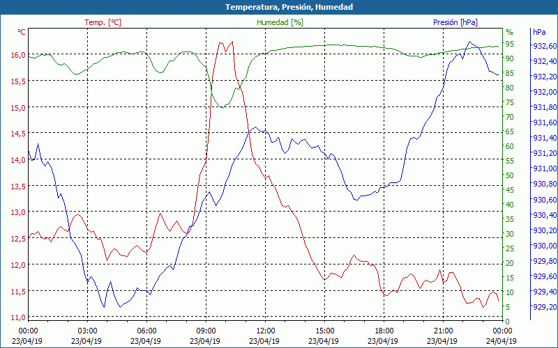
Task: Click the '65' humidity axis value
Action: pyautogui.click(x=510, y=132)
